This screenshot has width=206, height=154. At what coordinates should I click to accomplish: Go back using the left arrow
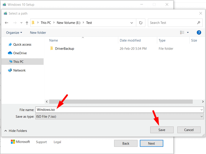6,23
